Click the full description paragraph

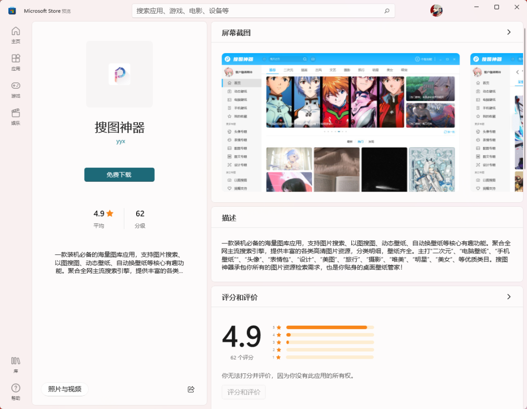tap(366, 255)
